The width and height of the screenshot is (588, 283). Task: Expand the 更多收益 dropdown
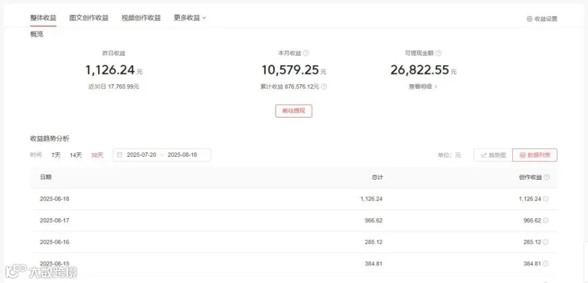[x=189, y=18]
